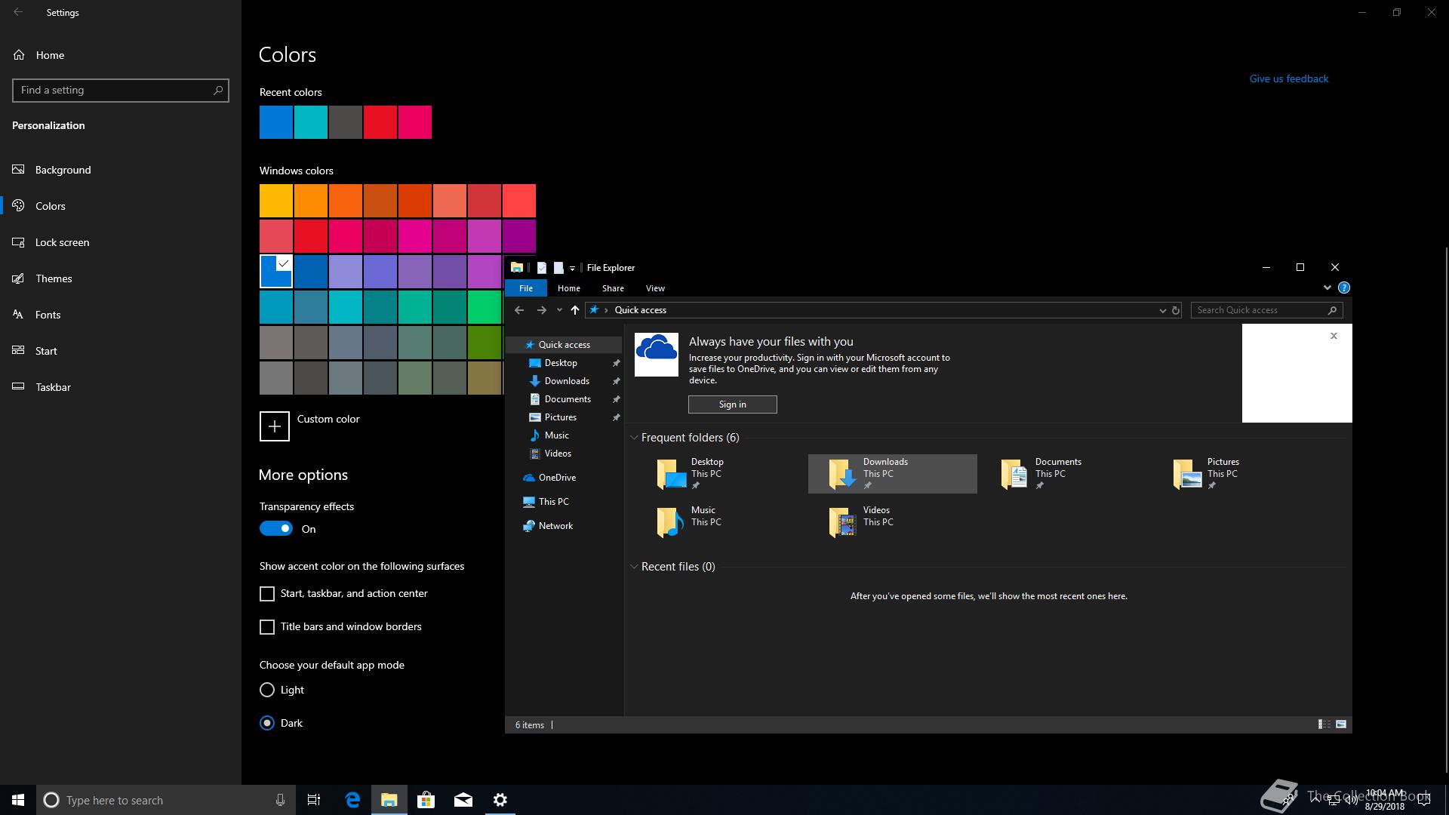Open the Downloads frequent folder

[892, 474]
